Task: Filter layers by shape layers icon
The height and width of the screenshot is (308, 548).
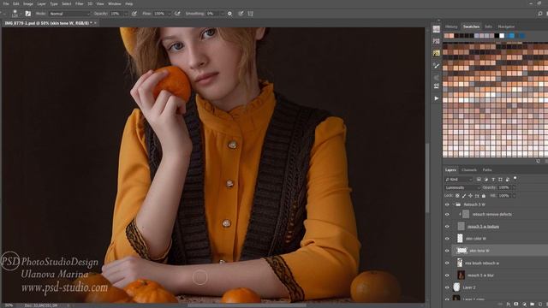Action: (x=500, y=179)
